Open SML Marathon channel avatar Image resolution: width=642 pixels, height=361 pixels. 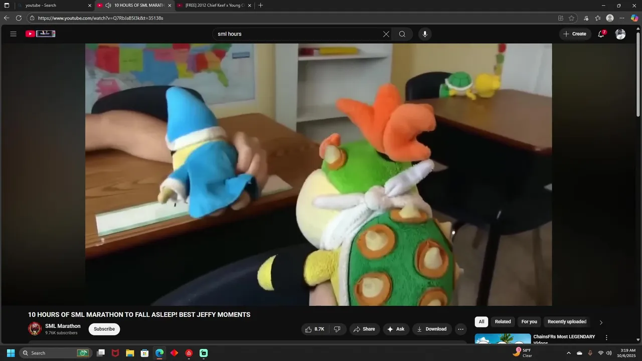35,329
